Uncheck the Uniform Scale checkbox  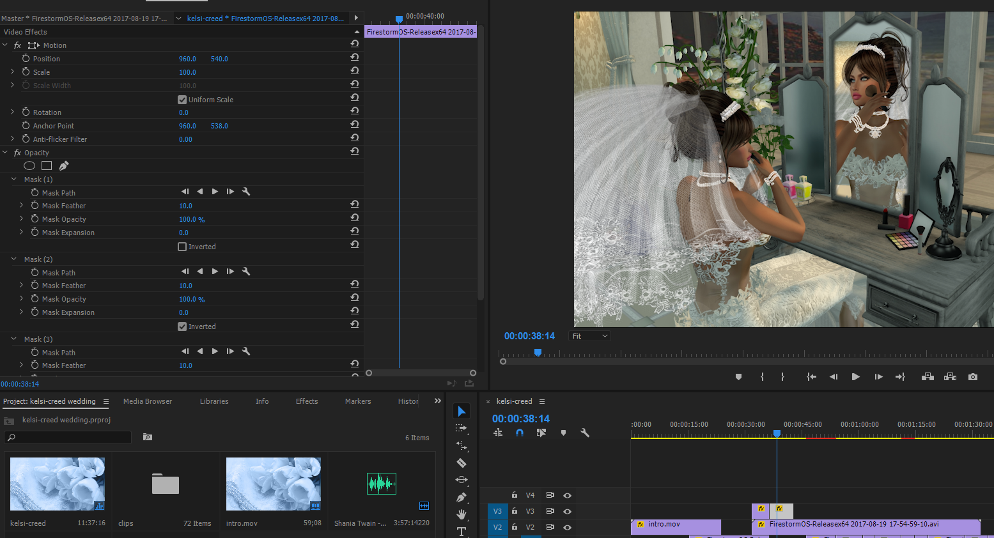tap(182, 100)
